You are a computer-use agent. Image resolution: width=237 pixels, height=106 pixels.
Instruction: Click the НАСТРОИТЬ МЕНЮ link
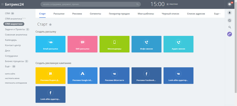12,78
